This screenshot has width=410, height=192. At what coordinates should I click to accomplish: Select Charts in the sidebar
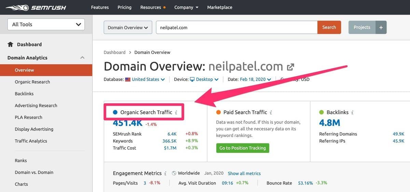coord(22,184)
